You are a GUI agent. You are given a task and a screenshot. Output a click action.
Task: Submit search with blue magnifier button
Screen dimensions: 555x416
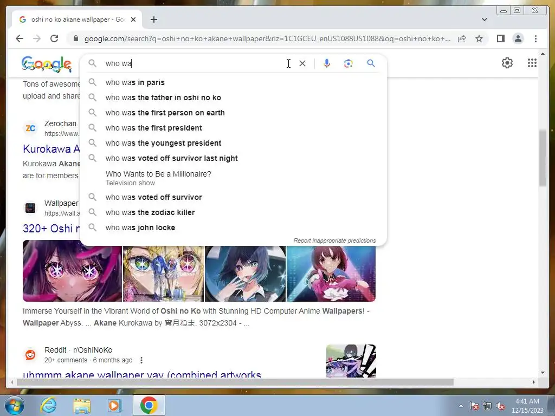[x=371, y=63]
